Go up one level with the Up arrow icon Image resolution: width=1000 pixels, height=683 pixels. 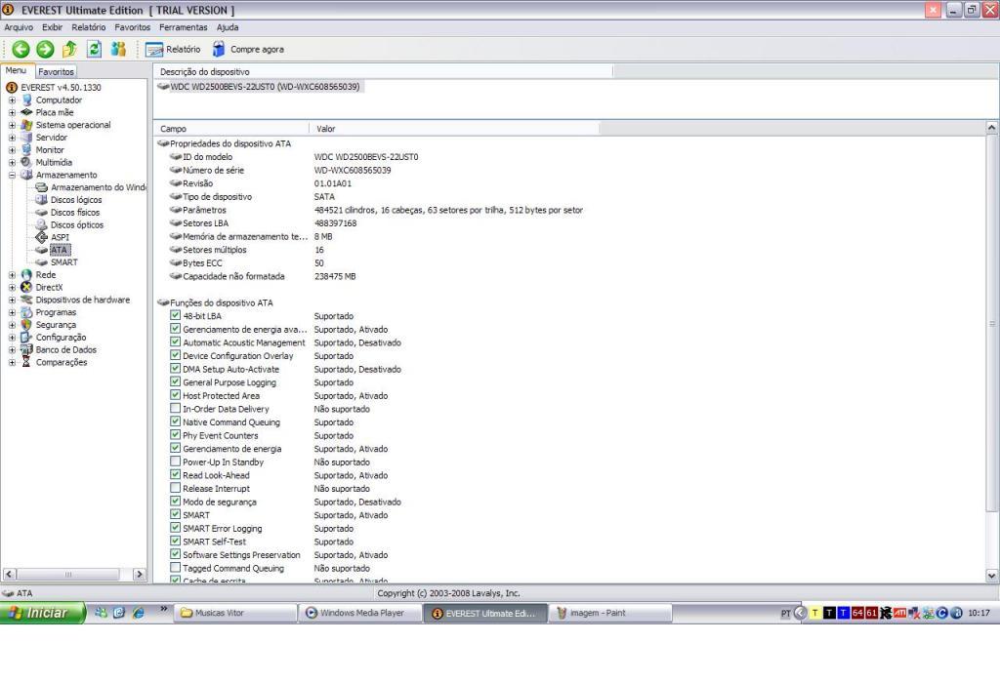point(69,49)
